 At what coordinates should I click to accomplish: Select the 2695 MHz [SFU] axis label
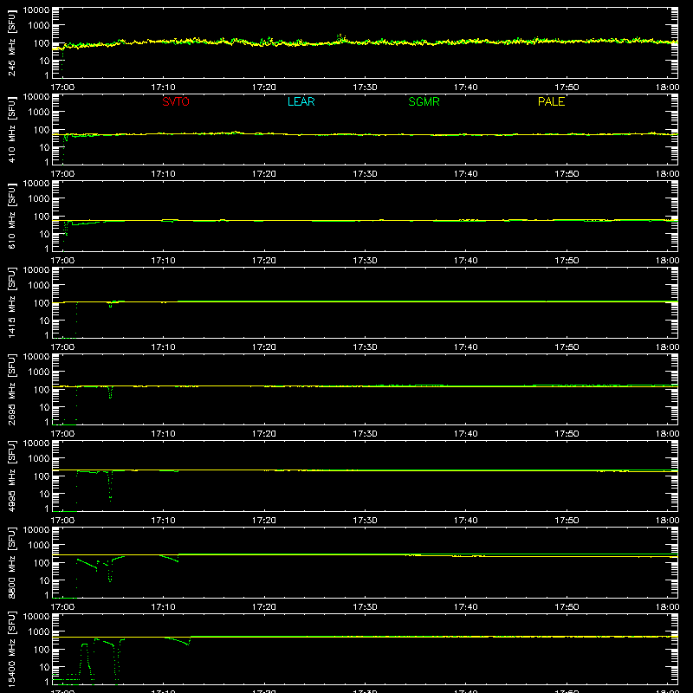[12, 389]
